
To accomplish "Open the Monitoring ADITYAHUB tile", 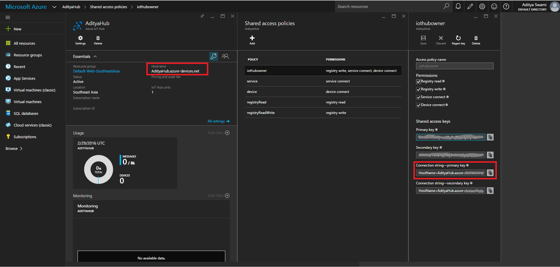I will [151, 231].
